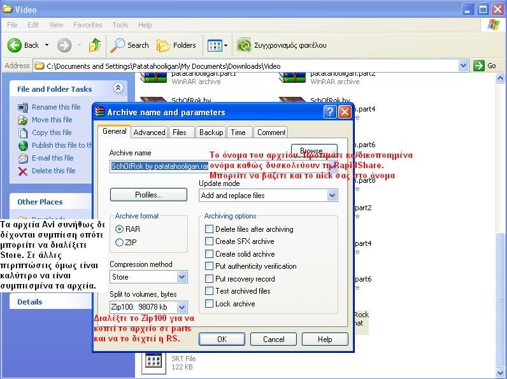507x379 pixels.
Task: Open the Favorites menu
Action: [x=88, y=25]
